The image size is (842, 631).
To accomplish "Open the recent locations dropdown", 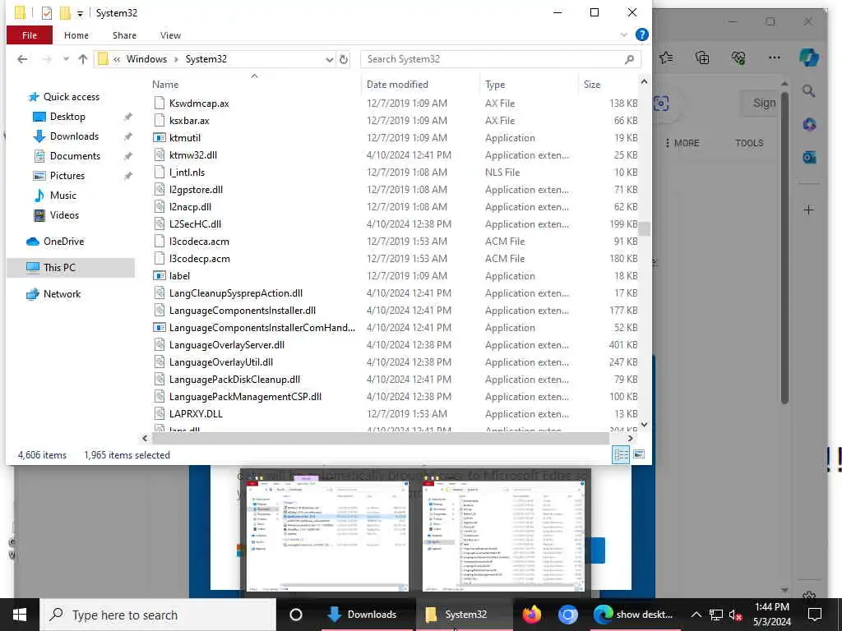I will tap(66, 59).
